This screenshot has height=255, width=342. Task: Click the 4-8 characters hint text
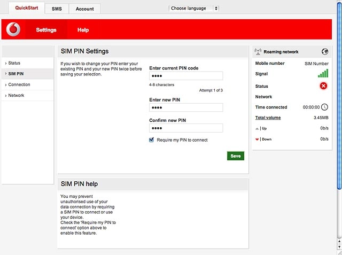(x=161, y=84)
